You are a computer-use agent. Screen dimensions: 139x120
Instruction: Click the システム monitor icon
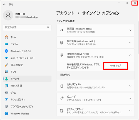[6, 44]
